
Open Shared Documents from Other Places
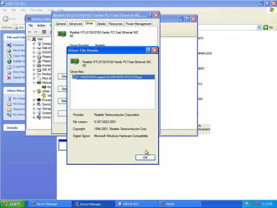(x=19, y=109)
